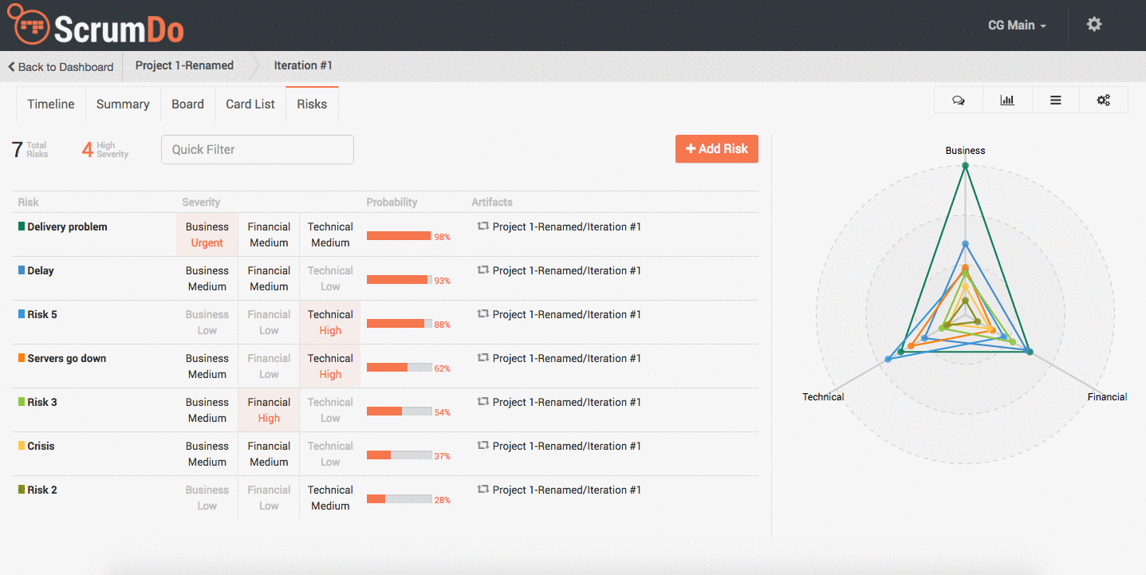Click Project 1-Renamed breadcrumb

[x=184, y=66]
